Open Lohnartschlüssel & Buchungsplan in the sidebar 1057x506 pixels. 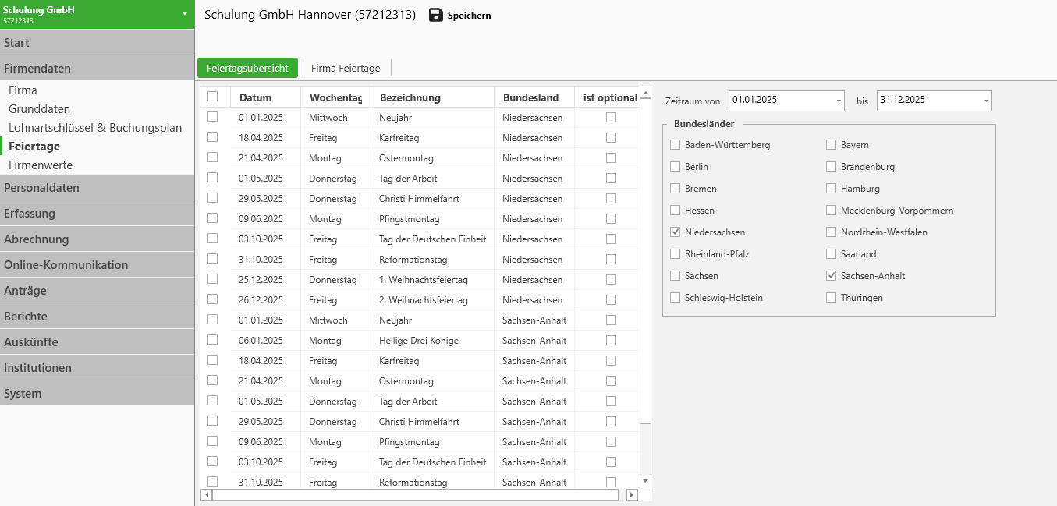pyautogui.click(x=95, y=128)
